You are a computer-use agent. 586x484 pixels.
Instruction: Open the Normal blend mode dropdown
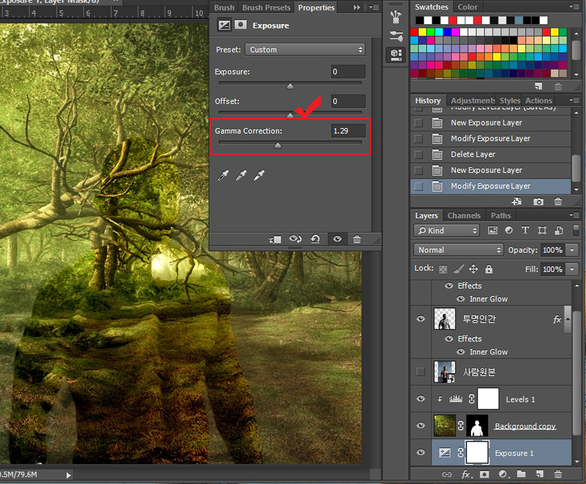tap(458, 250)
